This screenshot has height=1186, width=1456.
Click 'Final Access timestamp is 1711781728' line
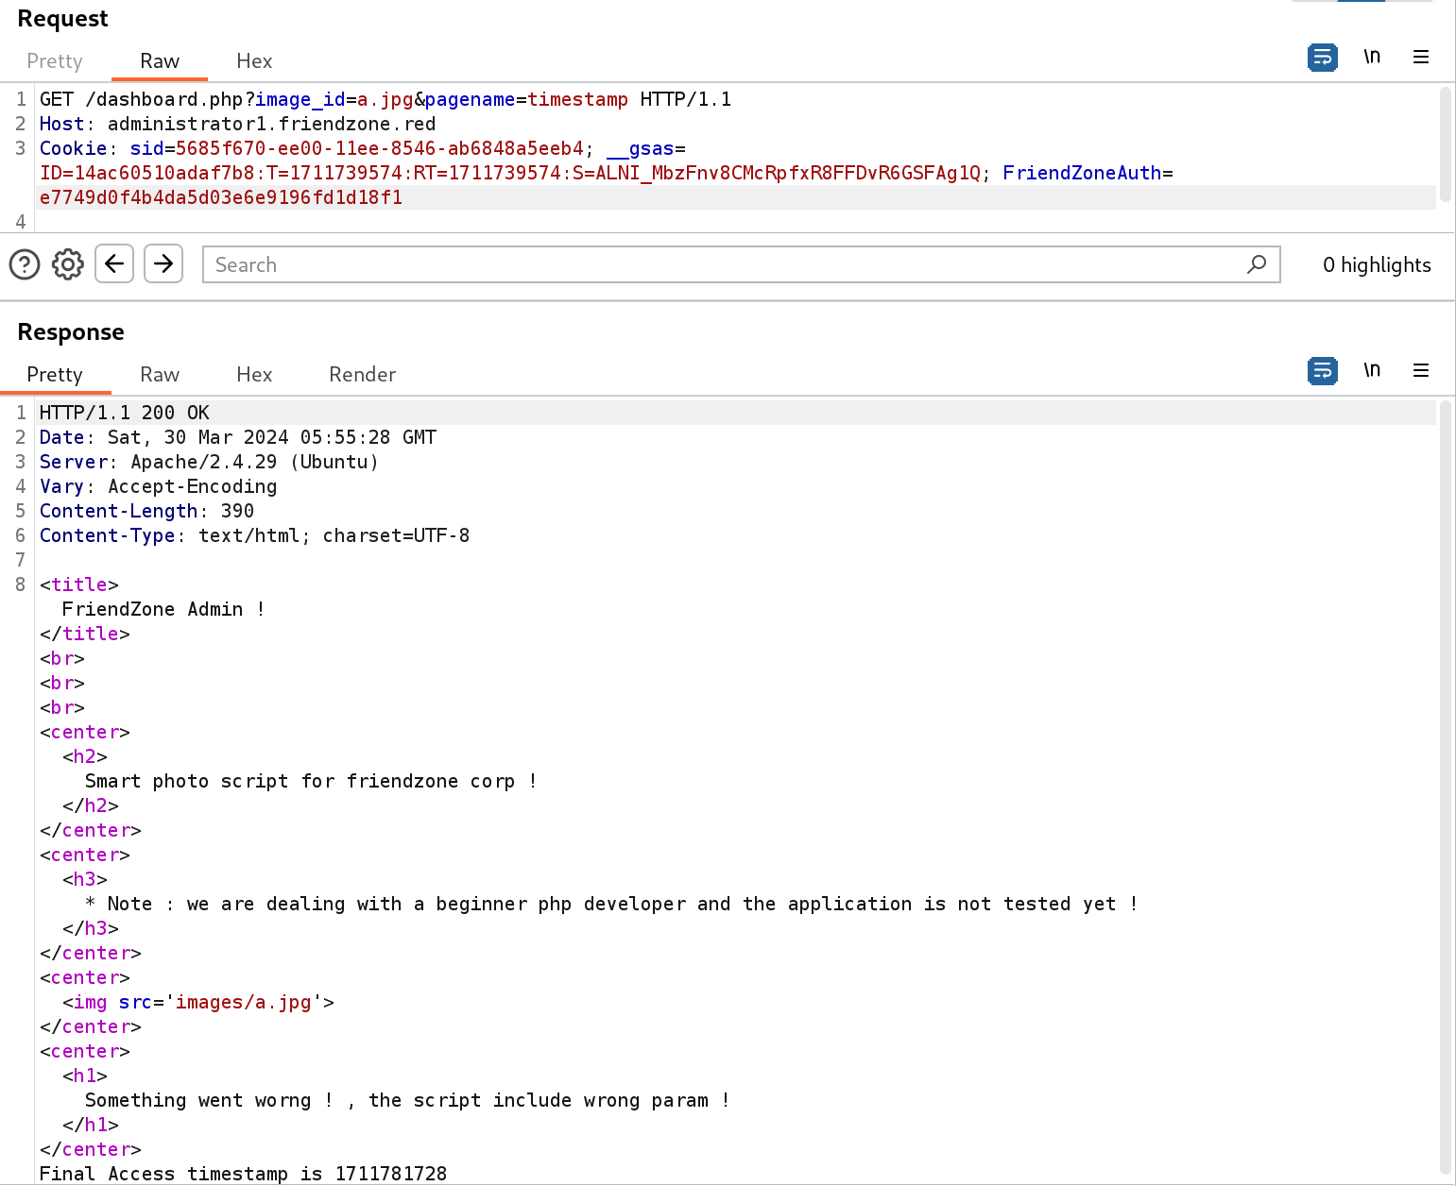[244, 1174]
